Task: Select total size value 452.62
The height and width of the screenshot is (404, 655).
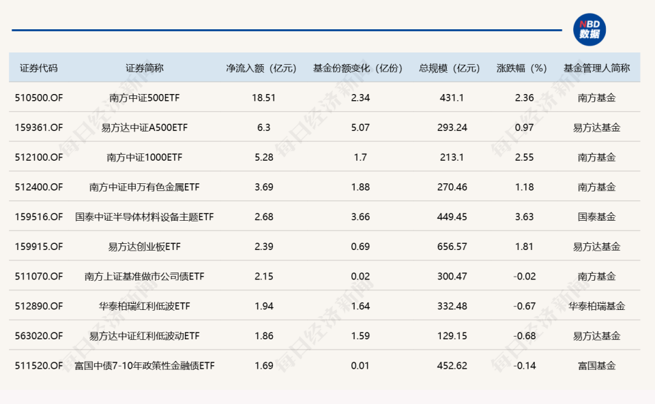Action: click(x=452, y=366)
